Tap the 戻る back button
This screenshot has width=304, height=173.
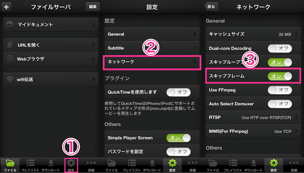click(x=211, y=7)
